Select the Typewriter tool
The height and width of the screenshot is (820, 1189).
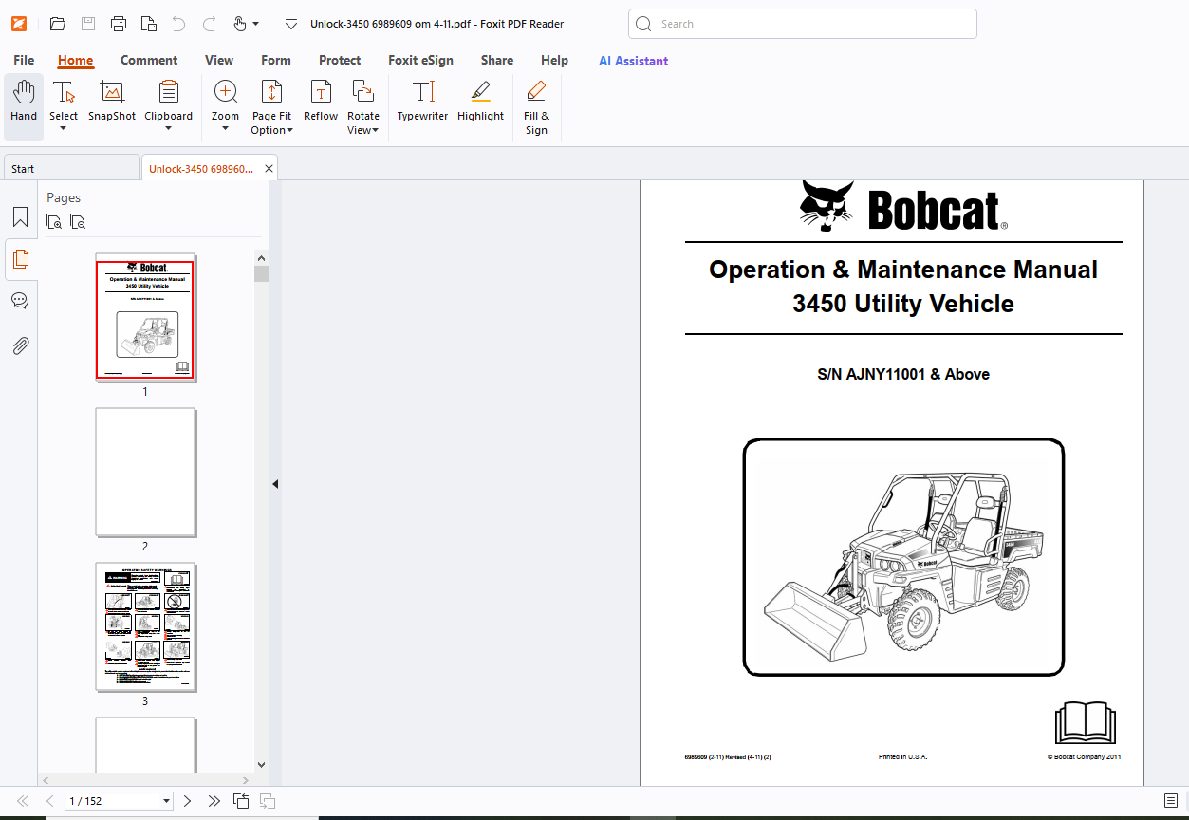pyautogui.click(x=422, y=100)
